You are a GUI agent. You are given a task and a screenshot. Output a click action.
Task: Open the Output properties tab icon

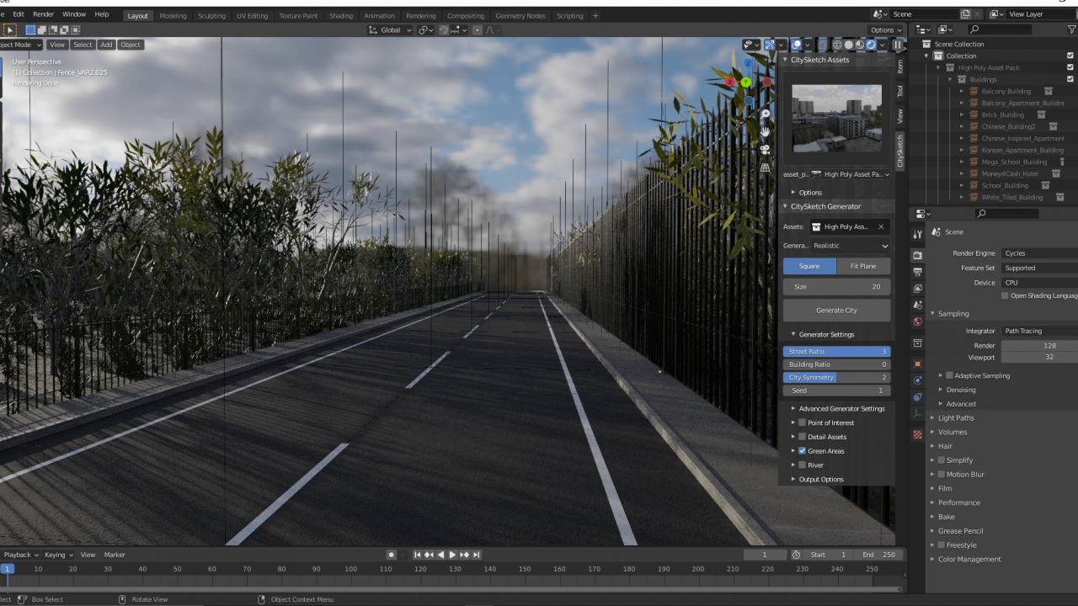click(917, 272)
